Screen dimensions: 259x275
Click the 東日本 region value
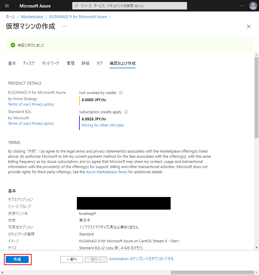point(85,220)
